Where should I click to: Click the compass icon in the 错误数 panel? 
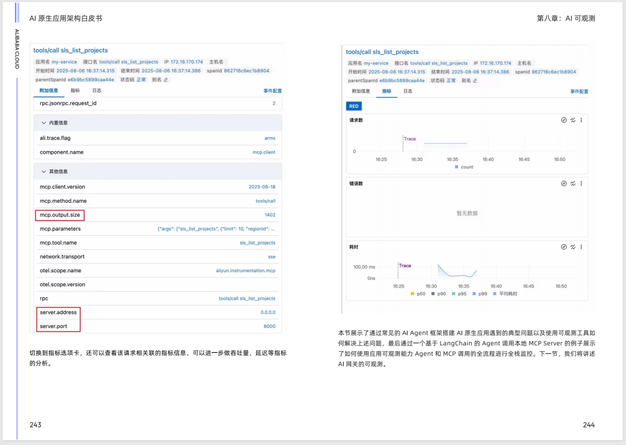point(564,184)
